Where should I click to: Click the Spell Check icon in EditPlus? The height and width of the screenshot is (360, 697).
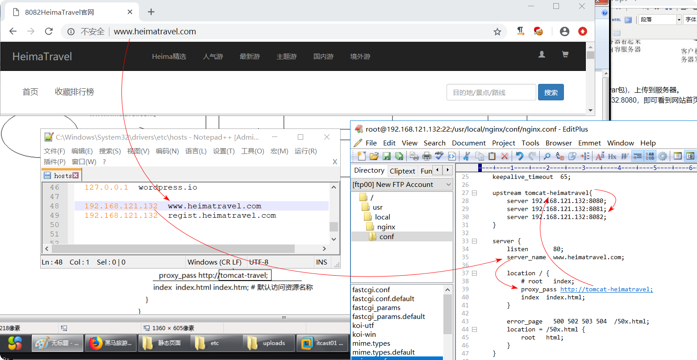click(x=439, y=156)
